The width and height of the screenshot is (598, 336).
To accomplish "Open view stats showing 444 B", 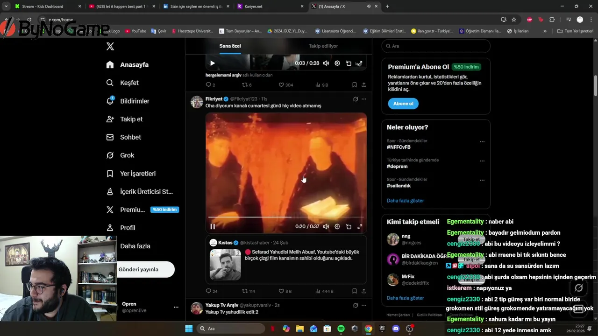I will 324,291.
